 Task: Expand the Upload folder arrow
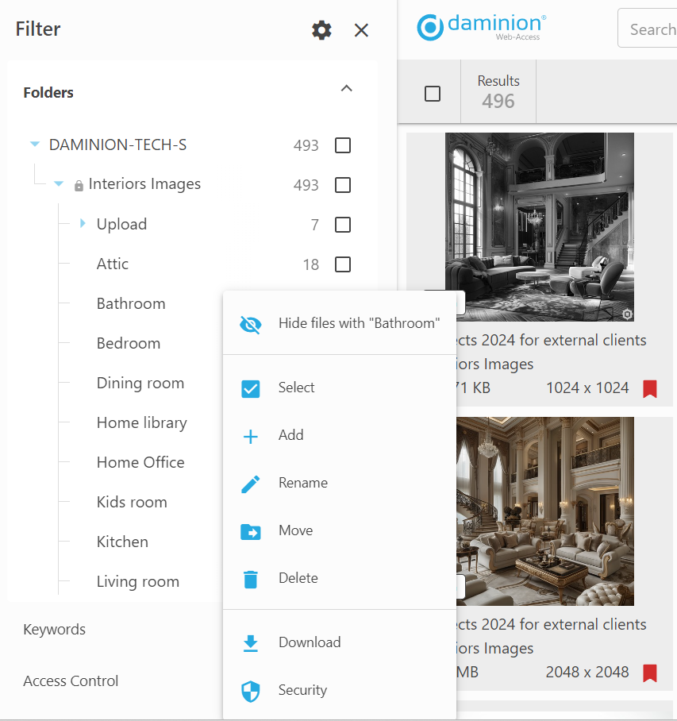pyautogui.click(x=83, y=224)
